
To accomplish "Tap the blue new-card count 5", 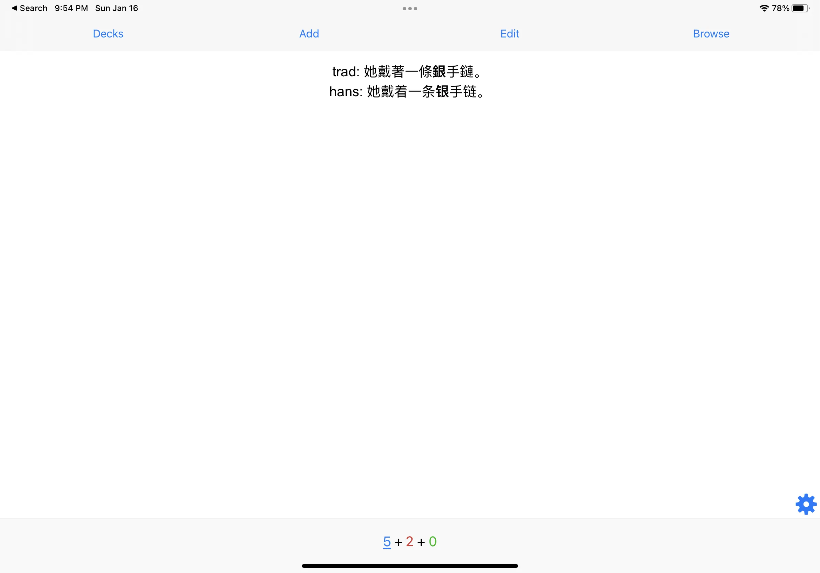I will tap(387, 541).
